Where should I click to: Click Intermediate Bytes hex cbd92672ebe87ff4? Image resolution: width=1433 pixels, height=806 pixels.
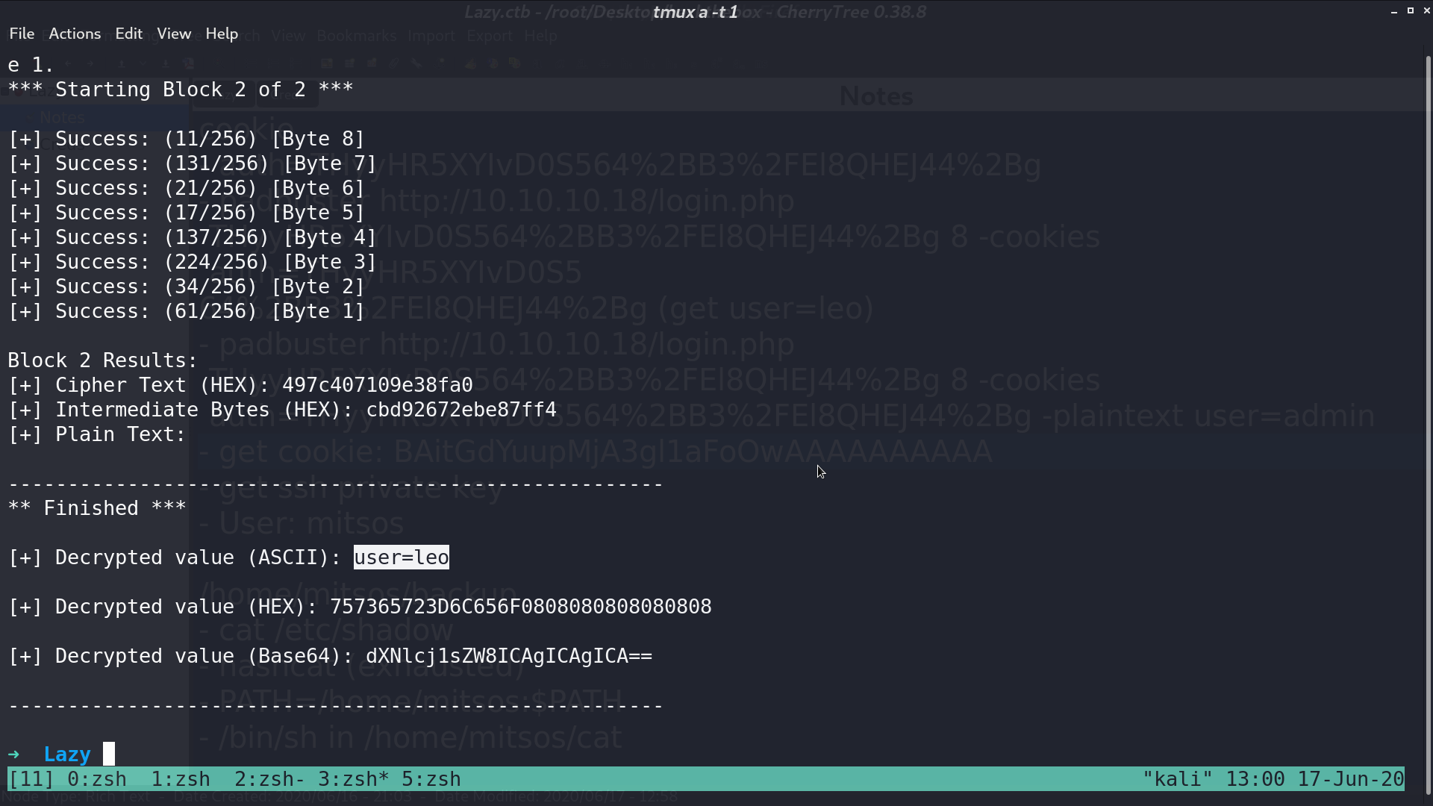click(461, 410)
